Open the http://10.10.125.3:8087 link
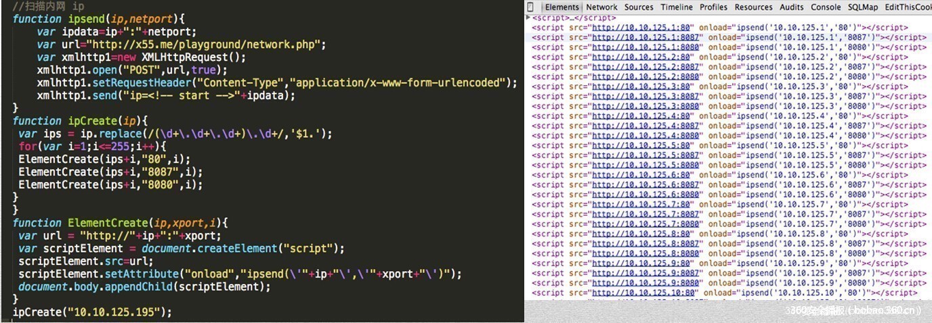The height and width of the screenshot is (323, 932). 645,97
